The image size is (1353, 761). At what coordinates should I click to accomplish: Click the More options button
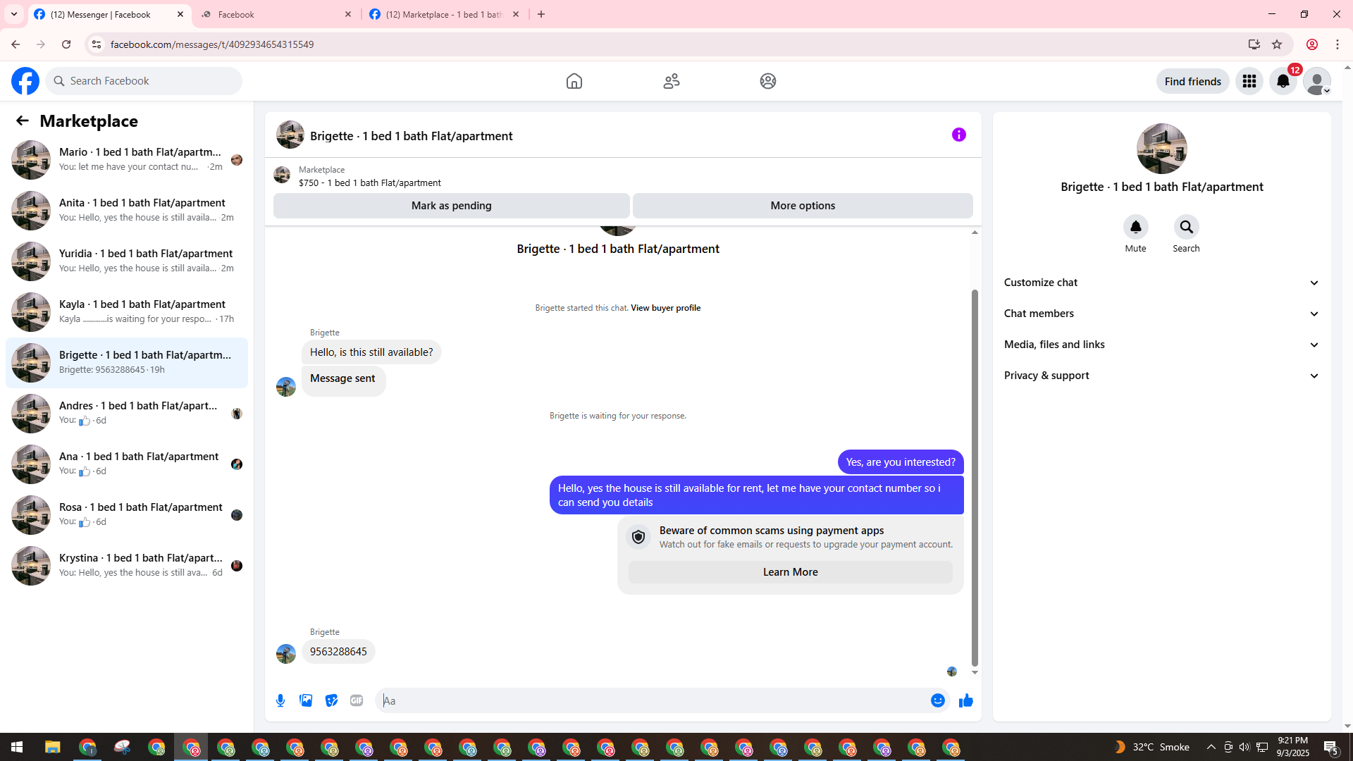click(803, 206)
